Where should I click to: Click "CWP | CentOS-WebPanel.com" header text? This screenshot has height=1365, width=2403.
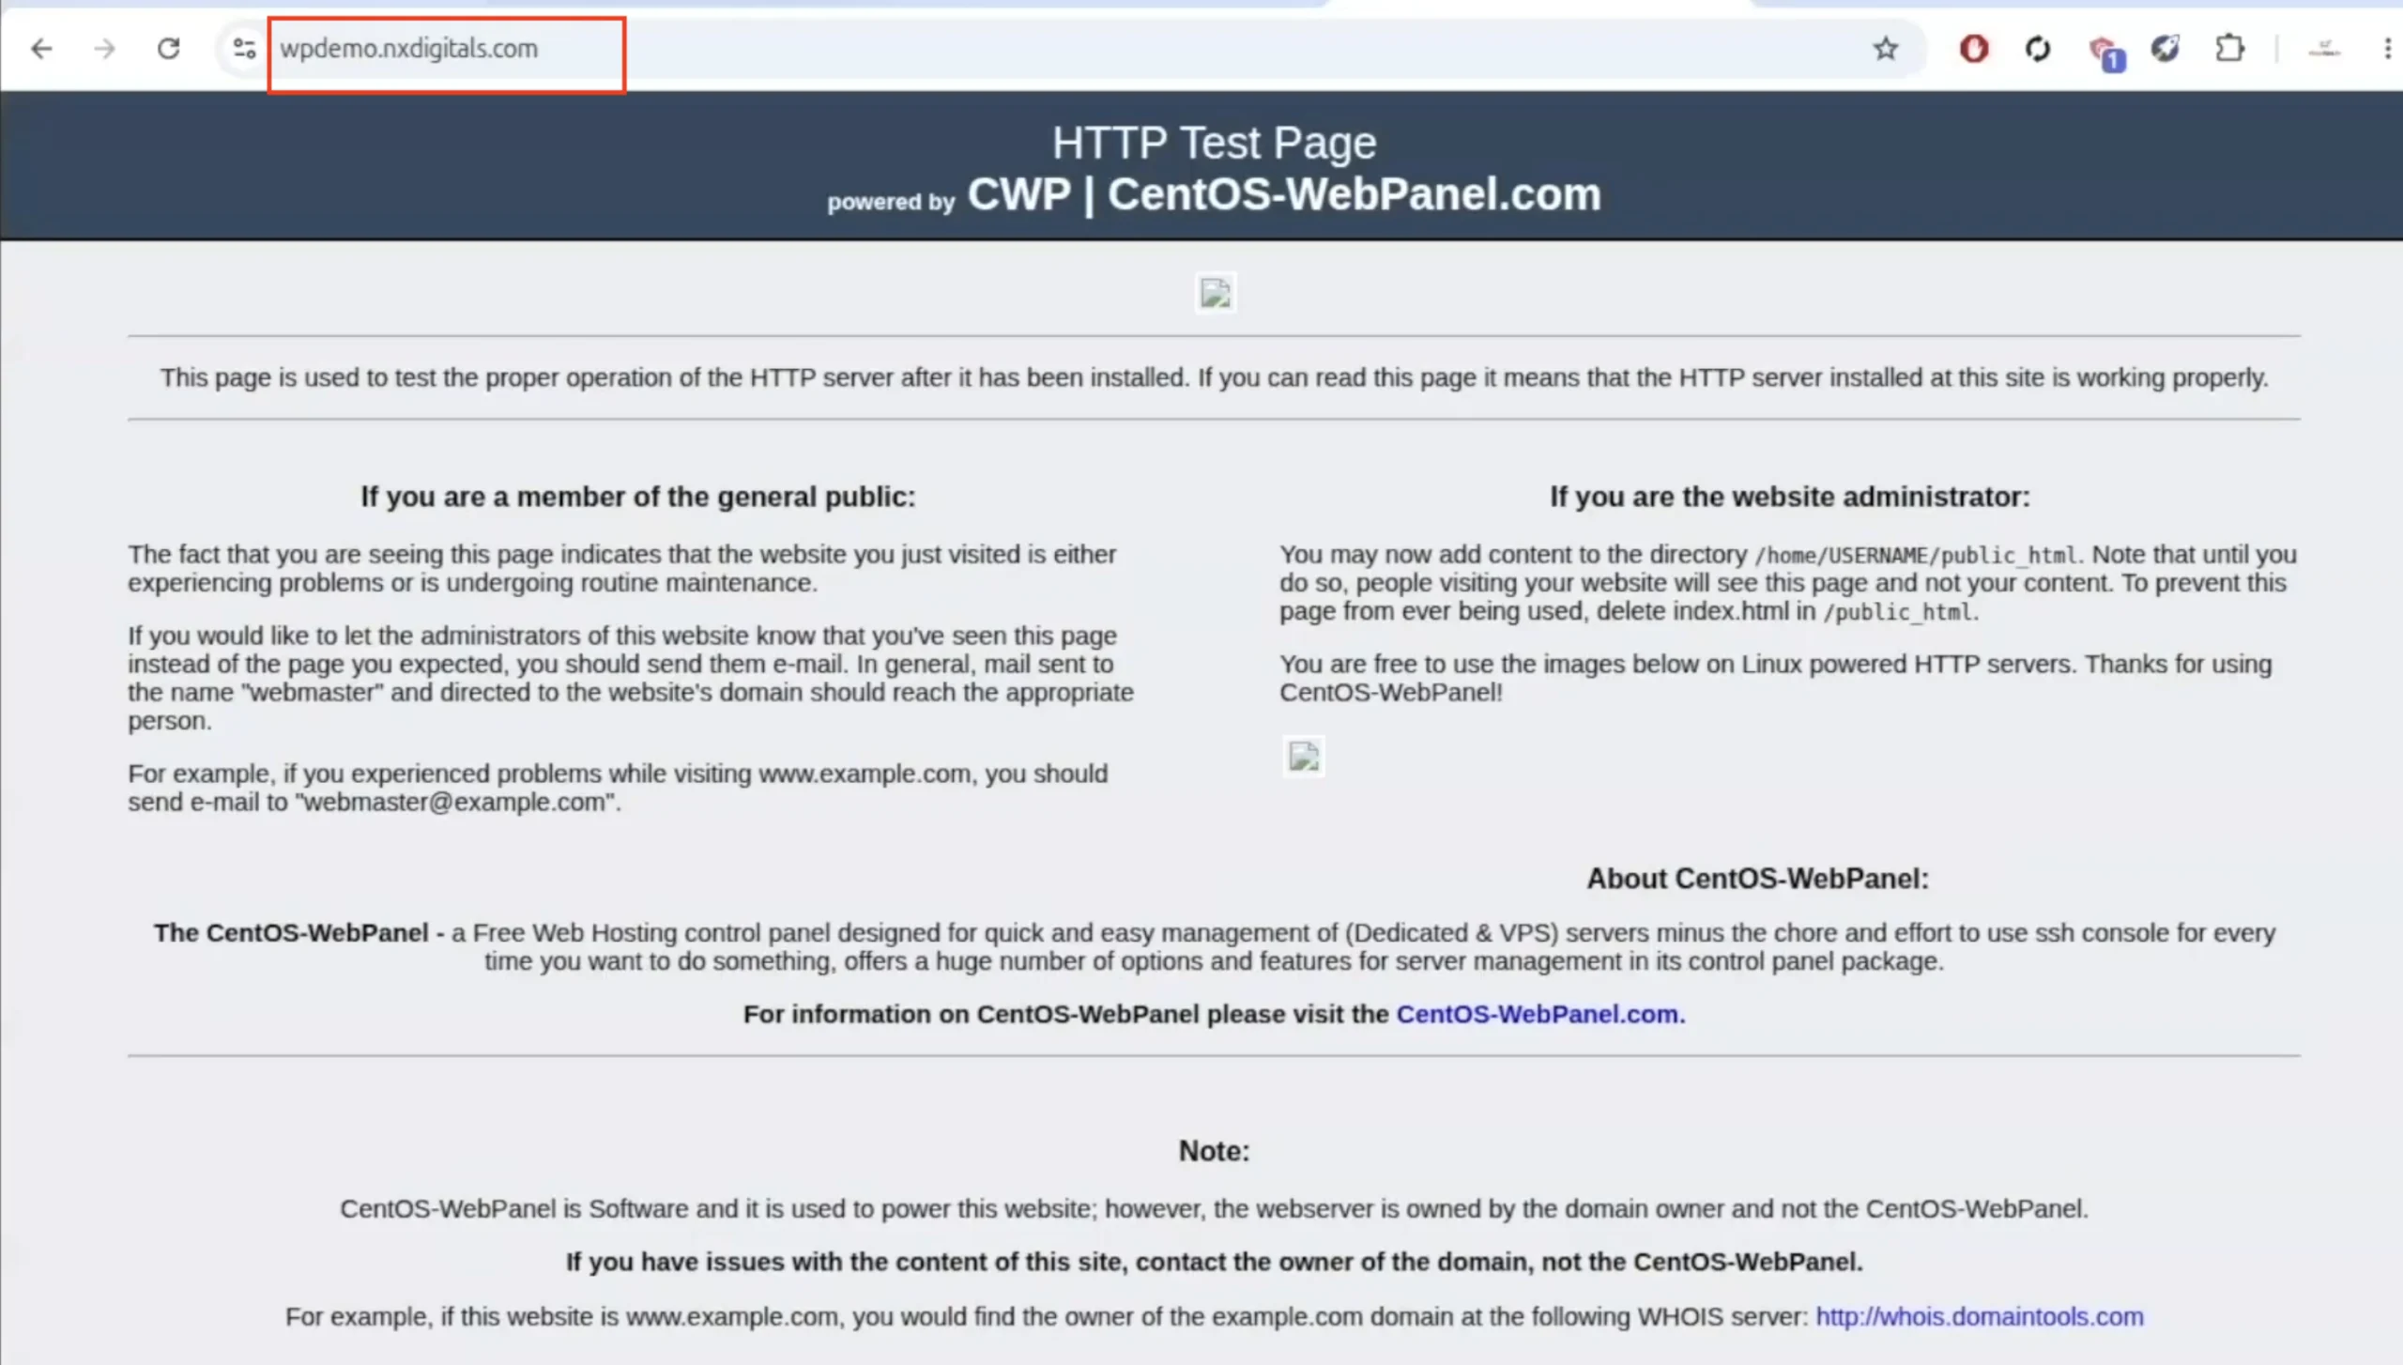coord(1284,194)
